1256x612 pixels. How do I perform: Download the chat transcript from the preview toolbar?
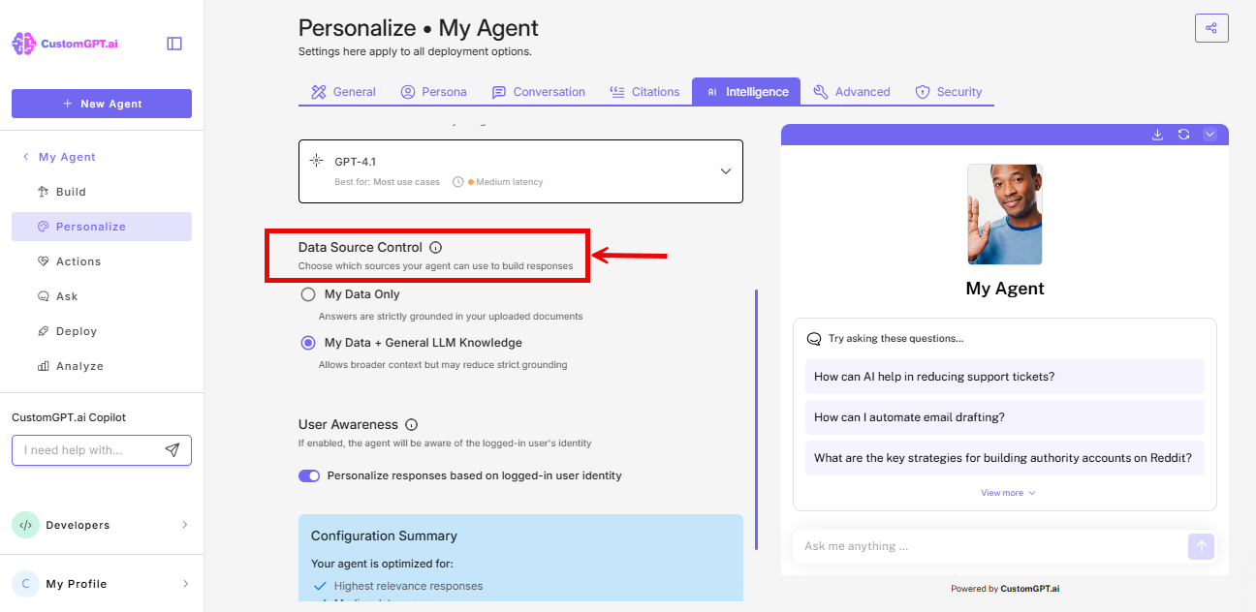coord(1157,135)
